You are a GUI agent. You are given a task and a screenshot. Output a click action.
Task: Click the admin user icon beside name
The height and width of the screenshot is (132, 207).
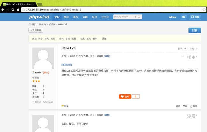(x=33, y=72)
